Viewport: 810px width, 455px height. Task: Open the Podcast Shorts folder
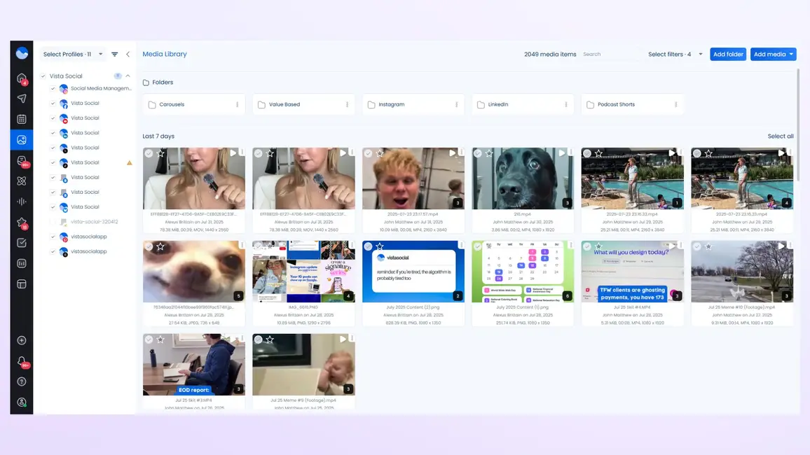point(616,104)
